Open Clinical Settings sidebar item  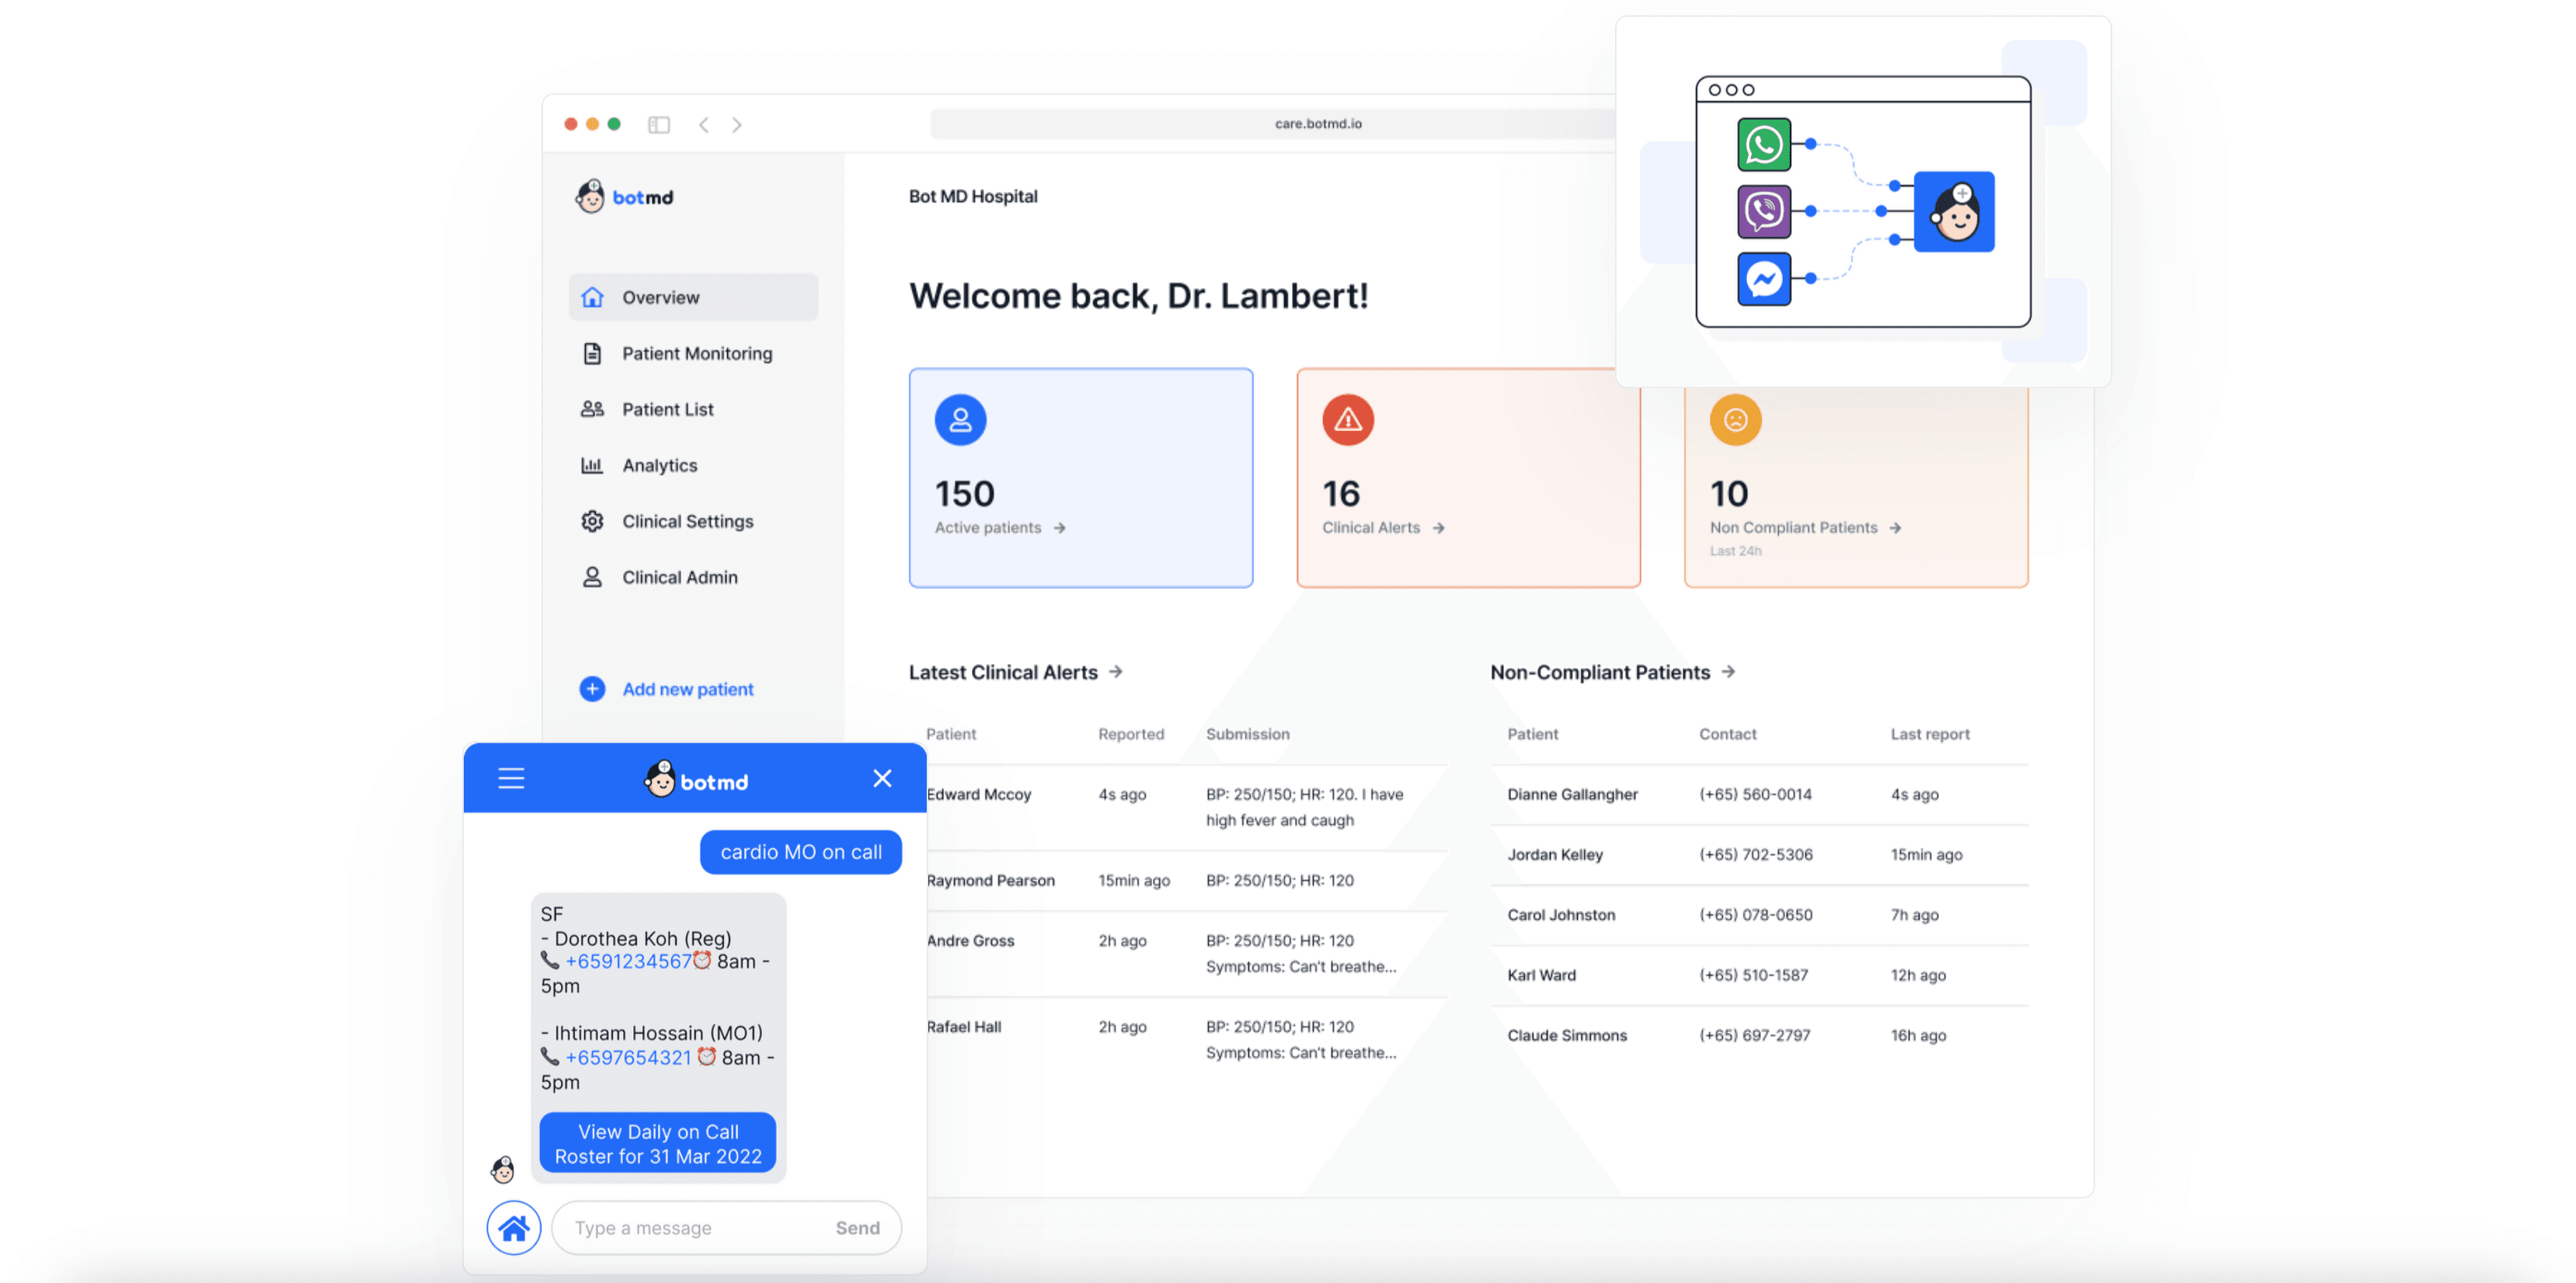click(x=687, y=521)
